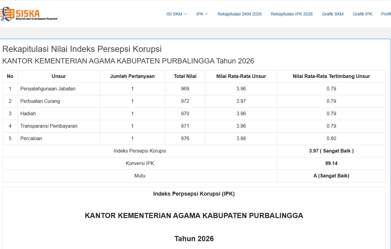Image resolution: width=391 pixels, height=249 pixels.
Task: Select the Nilai Rata-Rata Tertimbang Unsur header
Action: 331,76
